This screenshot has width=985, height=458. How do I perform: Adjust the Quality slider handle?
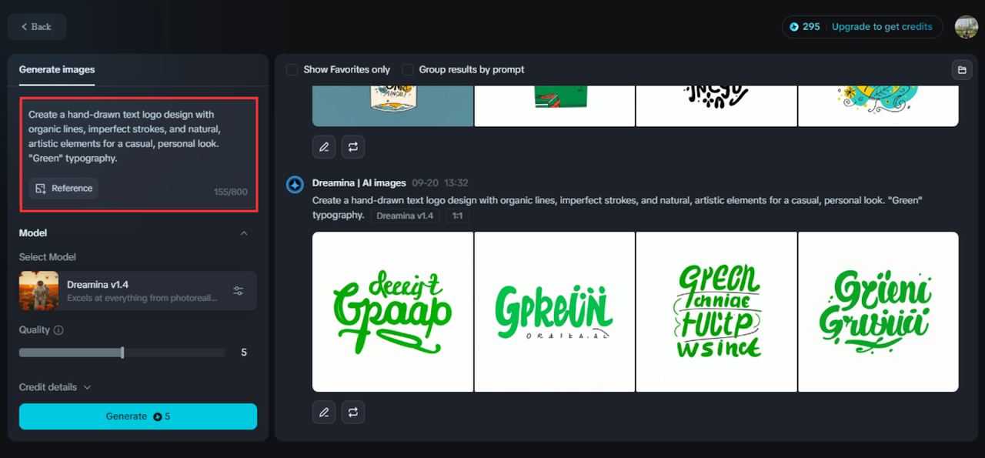tap(122, 353)
